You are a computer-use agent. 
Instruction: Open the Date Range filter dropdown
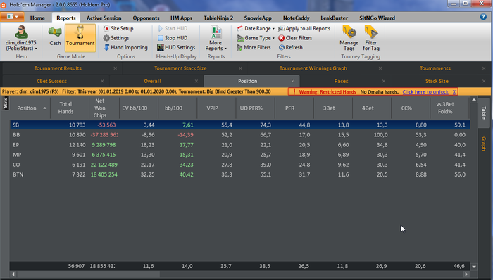click(x=256, y=28)
